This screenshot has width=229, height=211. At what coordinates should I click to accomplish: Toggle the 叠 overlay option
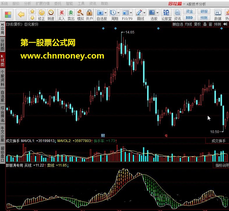[x=205, y=24]
